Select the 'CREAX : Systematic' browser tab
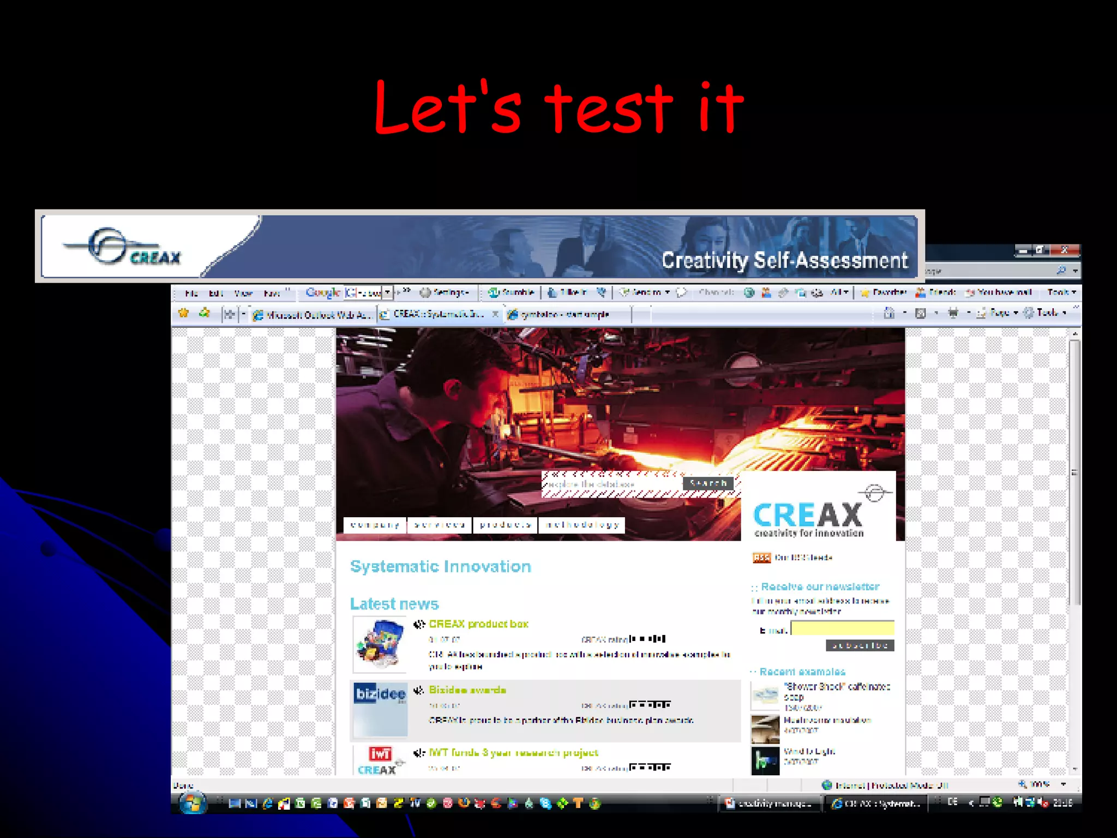 440,314
